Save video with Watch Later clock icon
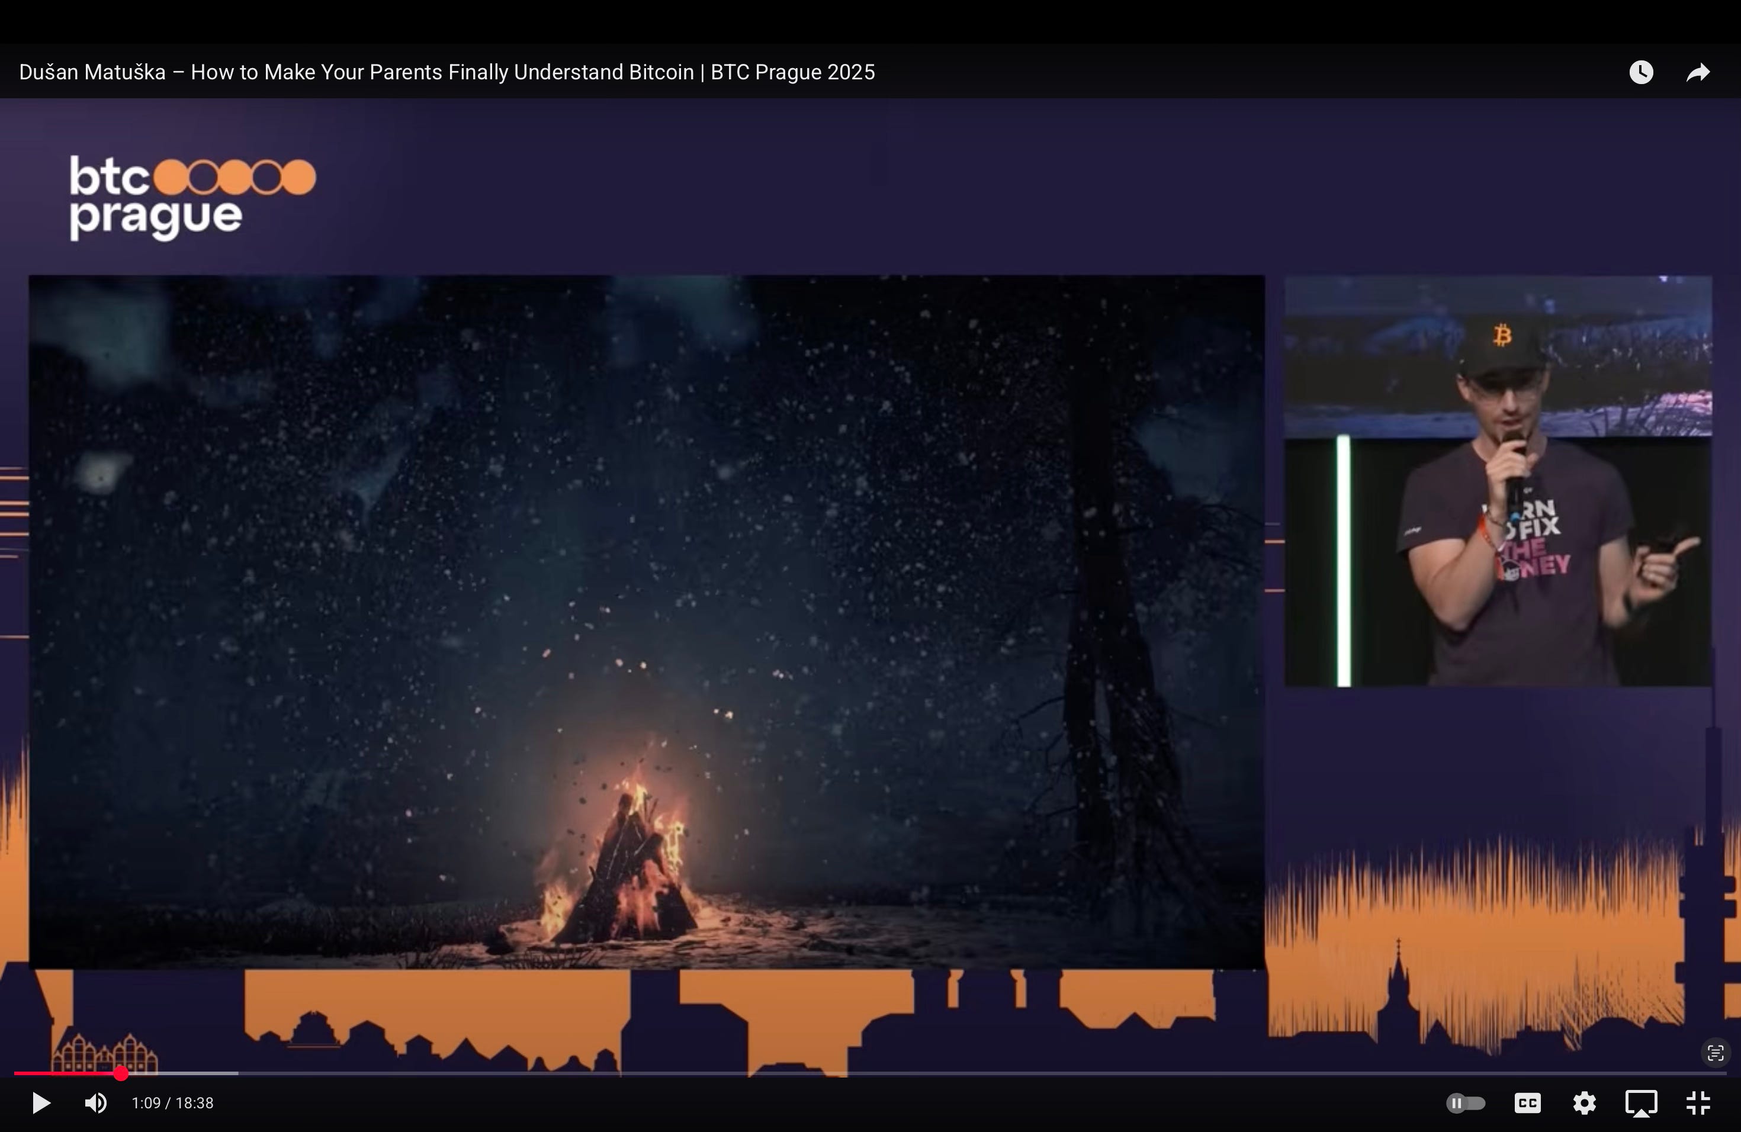This screenshot has width=1741, height=1132. [x=1641, y=72]
